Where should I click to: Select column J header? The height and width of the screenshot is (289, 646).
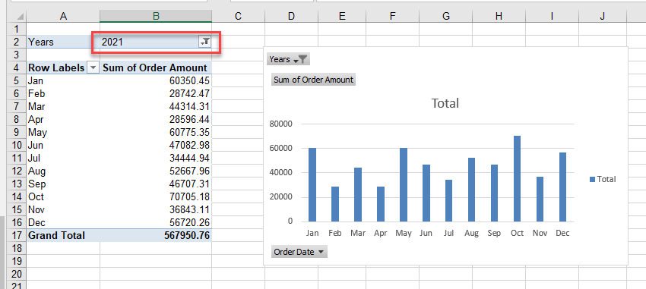coord(603,16)
